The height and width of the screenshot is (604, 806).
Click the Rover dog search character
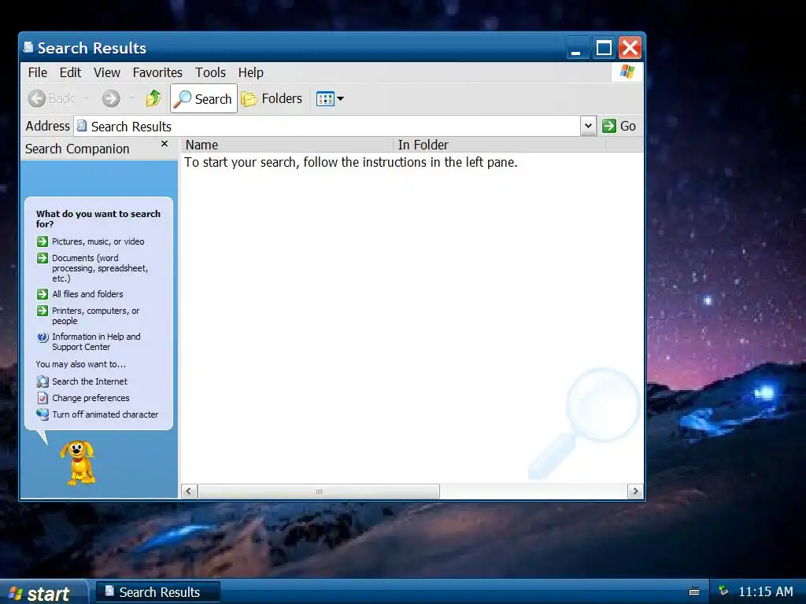click(78, 462)
